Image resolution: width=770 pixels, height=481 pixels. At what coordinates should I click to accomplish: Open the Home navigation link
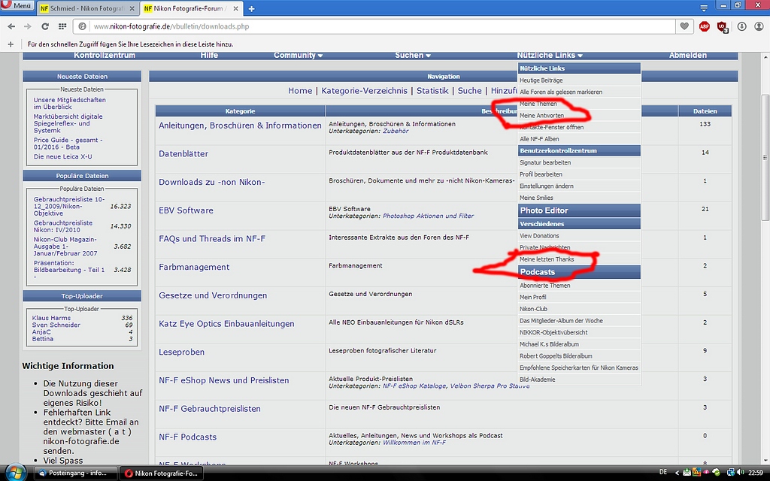(x=300, y=91)
